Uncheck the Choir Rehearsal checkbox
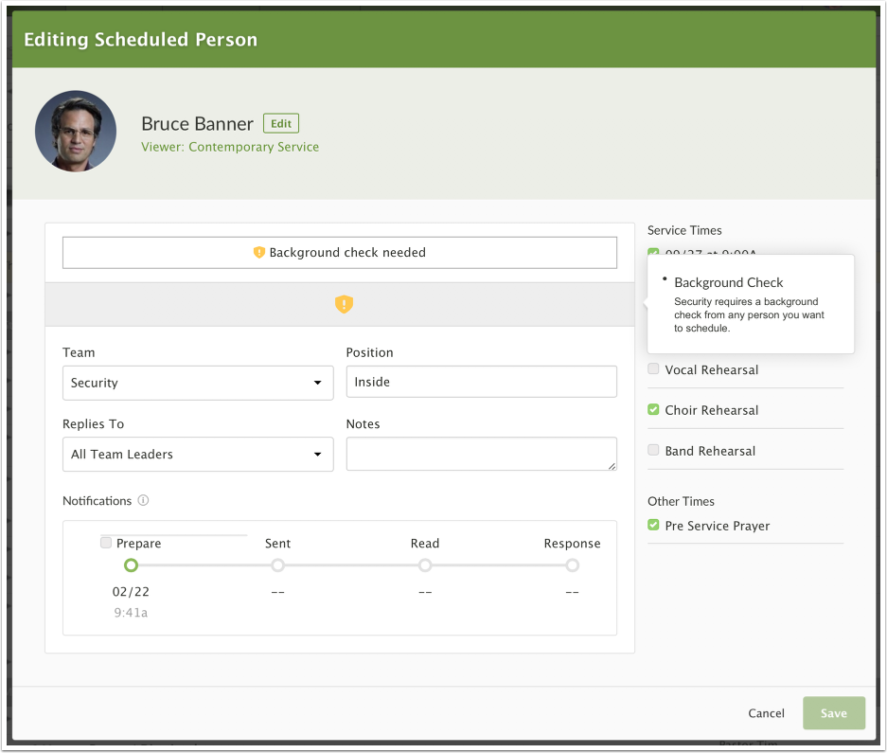887x753 pixels. pos(653,410)
